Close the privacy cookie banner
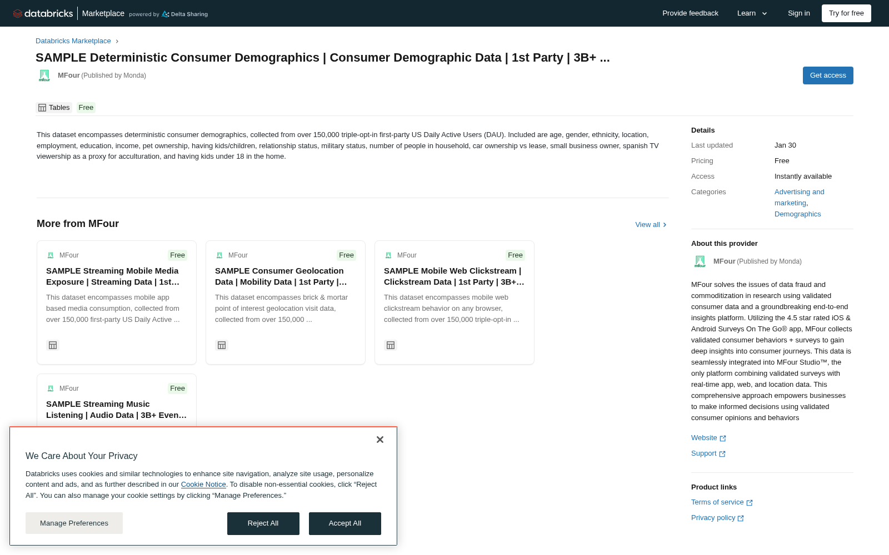Image resolution: width=889 pixels, height=555 pixels. (380, 440)
